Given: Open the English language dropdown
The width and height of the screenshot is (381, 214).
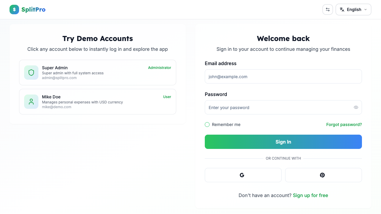Looking at the screenshot, I should pos(353,10).
